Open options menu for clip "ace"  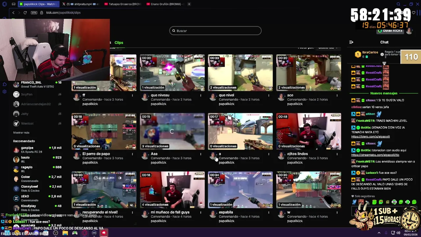click(337, 95)
